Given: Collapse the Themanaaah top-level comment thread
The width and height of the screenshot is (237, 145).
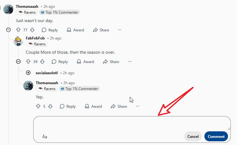Looking at the screenshot, I should [8, 30].
